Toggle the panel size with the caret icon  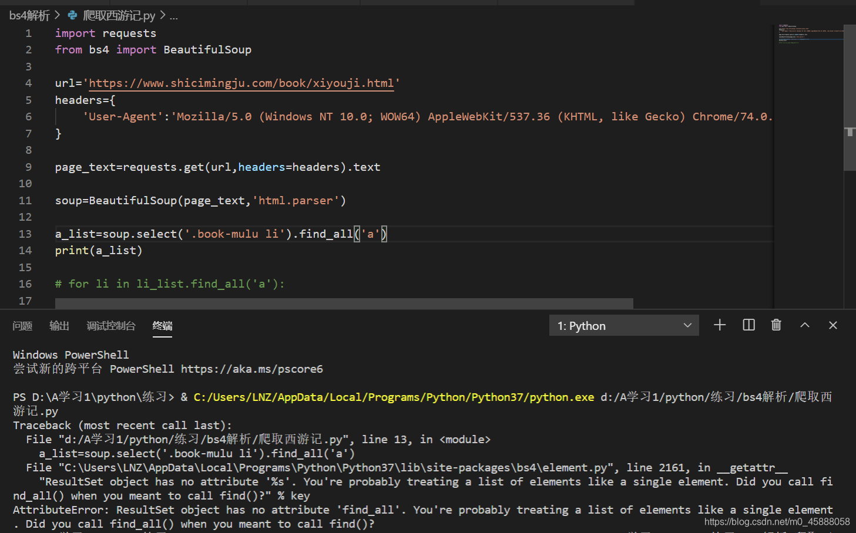click(804, 325)
